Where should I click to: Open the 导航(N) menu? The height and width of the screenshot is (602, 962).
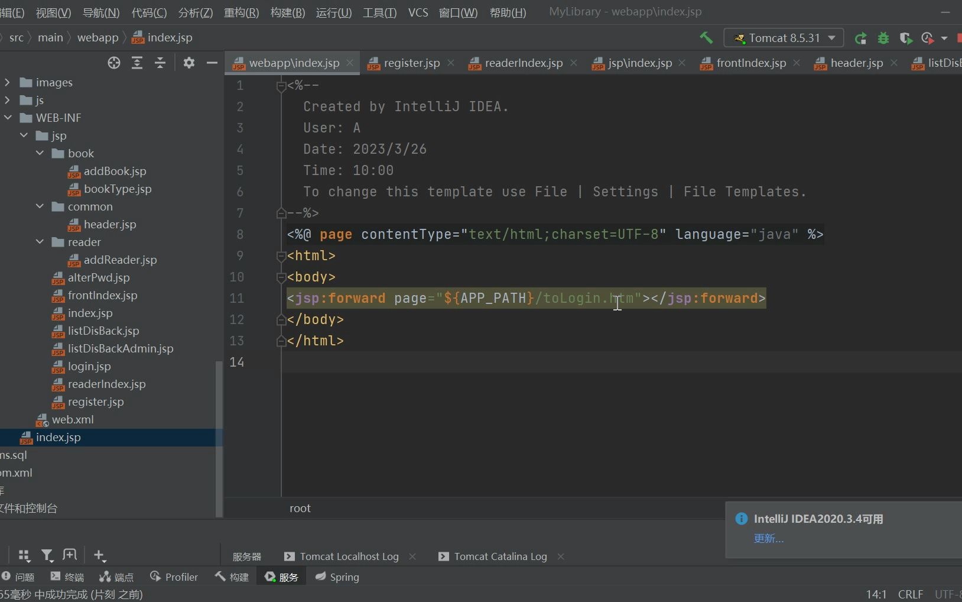click(x=101, y=12)
